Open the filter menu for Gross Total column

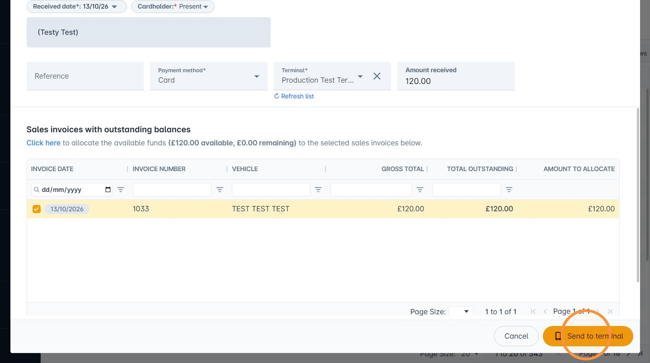click(420, 190)
